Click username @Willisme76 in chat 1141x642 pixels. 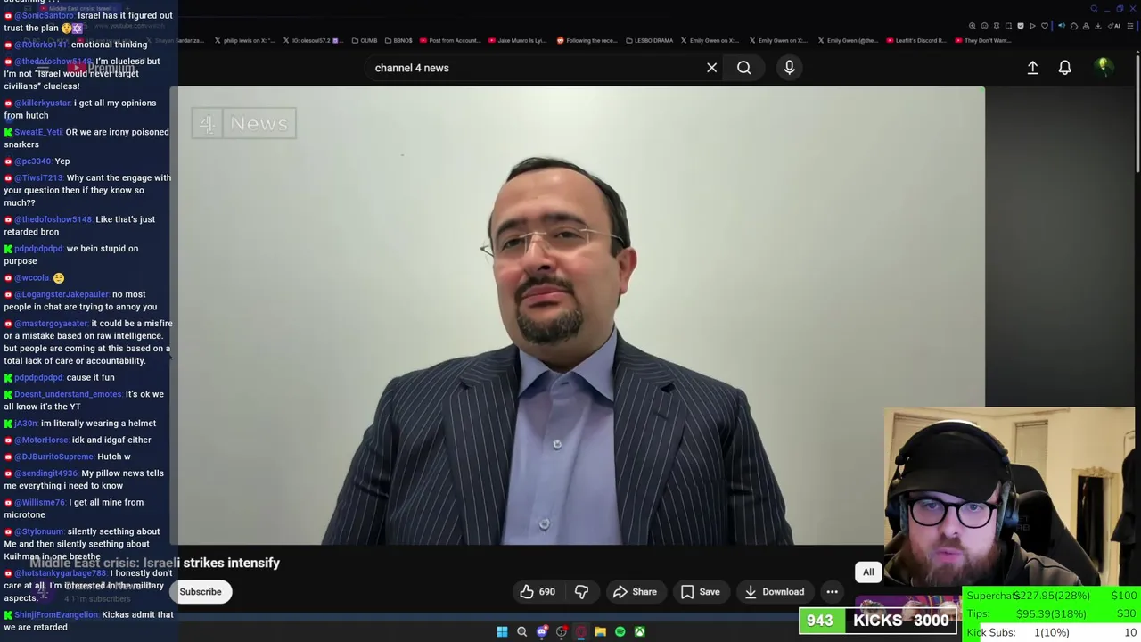point(40,502)
